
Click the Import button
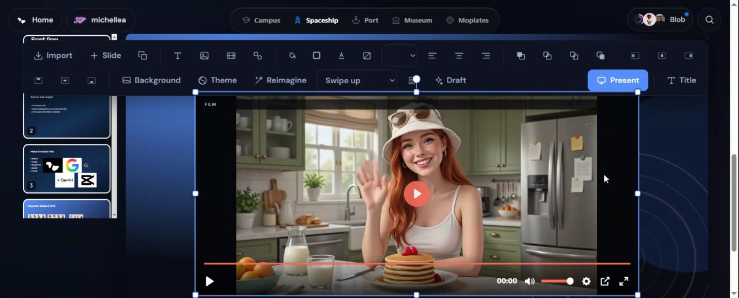pyautogui.click(x=53, y=55)
